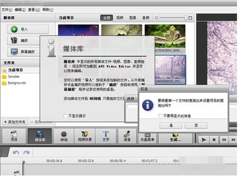Open the Disc Menu (光盘菜单) button
The image size is (238, 176).
point(148,138)
